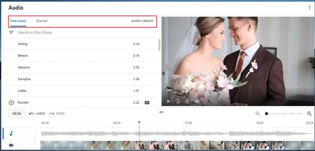Open the AUDIO LIBRARY link

pyautogui.click(x=142, y=21)
